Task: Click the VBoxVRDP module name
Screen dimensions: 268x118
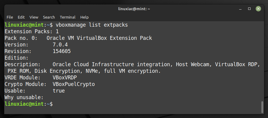Action: 65,78
